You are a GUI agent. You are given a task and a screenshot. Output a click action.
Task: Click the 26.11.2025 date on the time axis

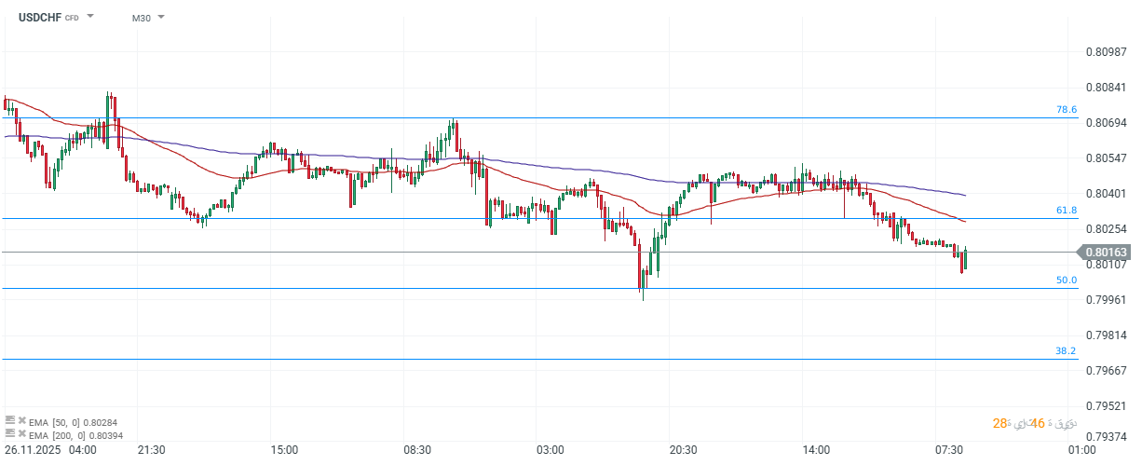tap(35, 450)
